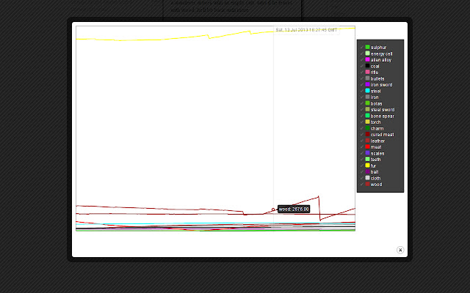This screenshot has width=470, height=293.
Task: Click the purple iron sword swatch
Action: pos(367,84)
